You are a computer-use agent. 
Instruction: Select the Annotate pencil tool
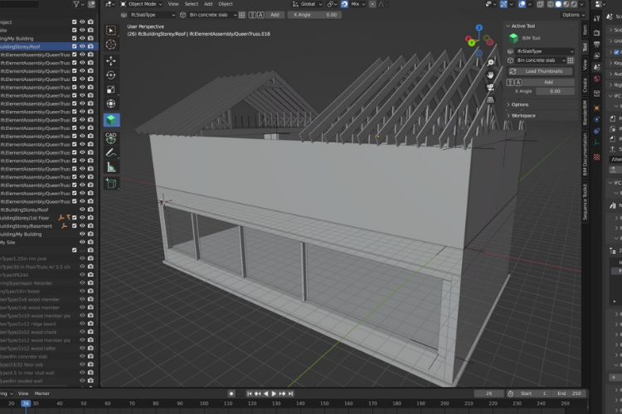[x=111, y=152]
